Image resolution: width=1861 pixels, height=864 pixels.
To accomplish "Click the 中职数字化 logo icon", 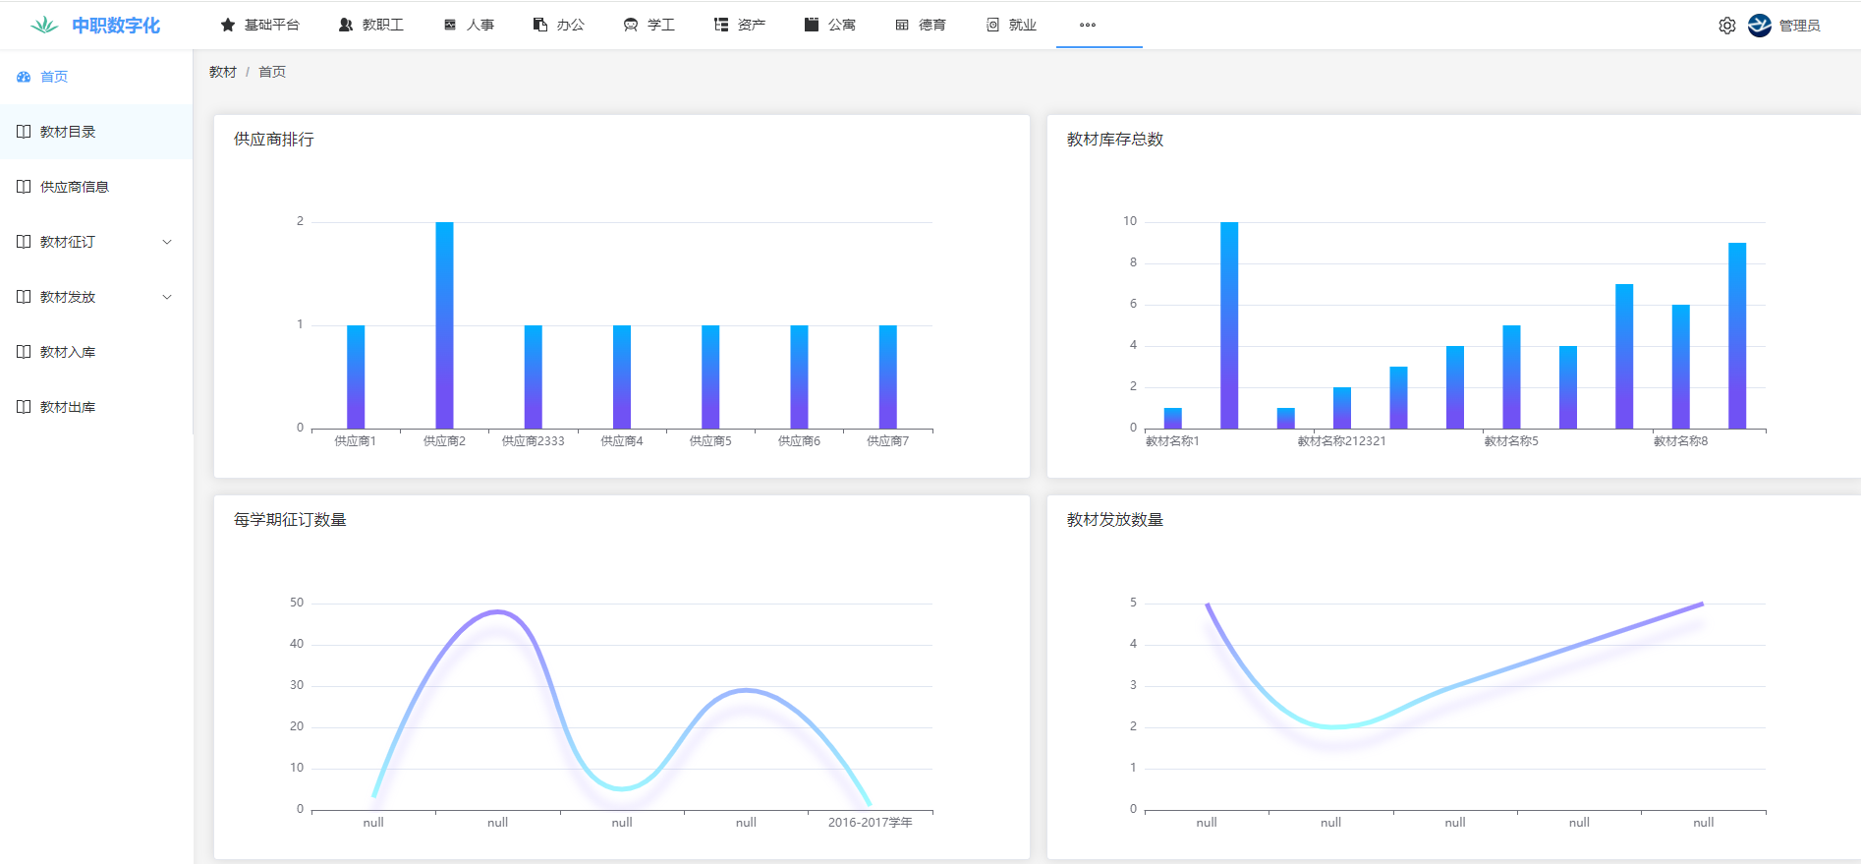I will pos(44,26).
